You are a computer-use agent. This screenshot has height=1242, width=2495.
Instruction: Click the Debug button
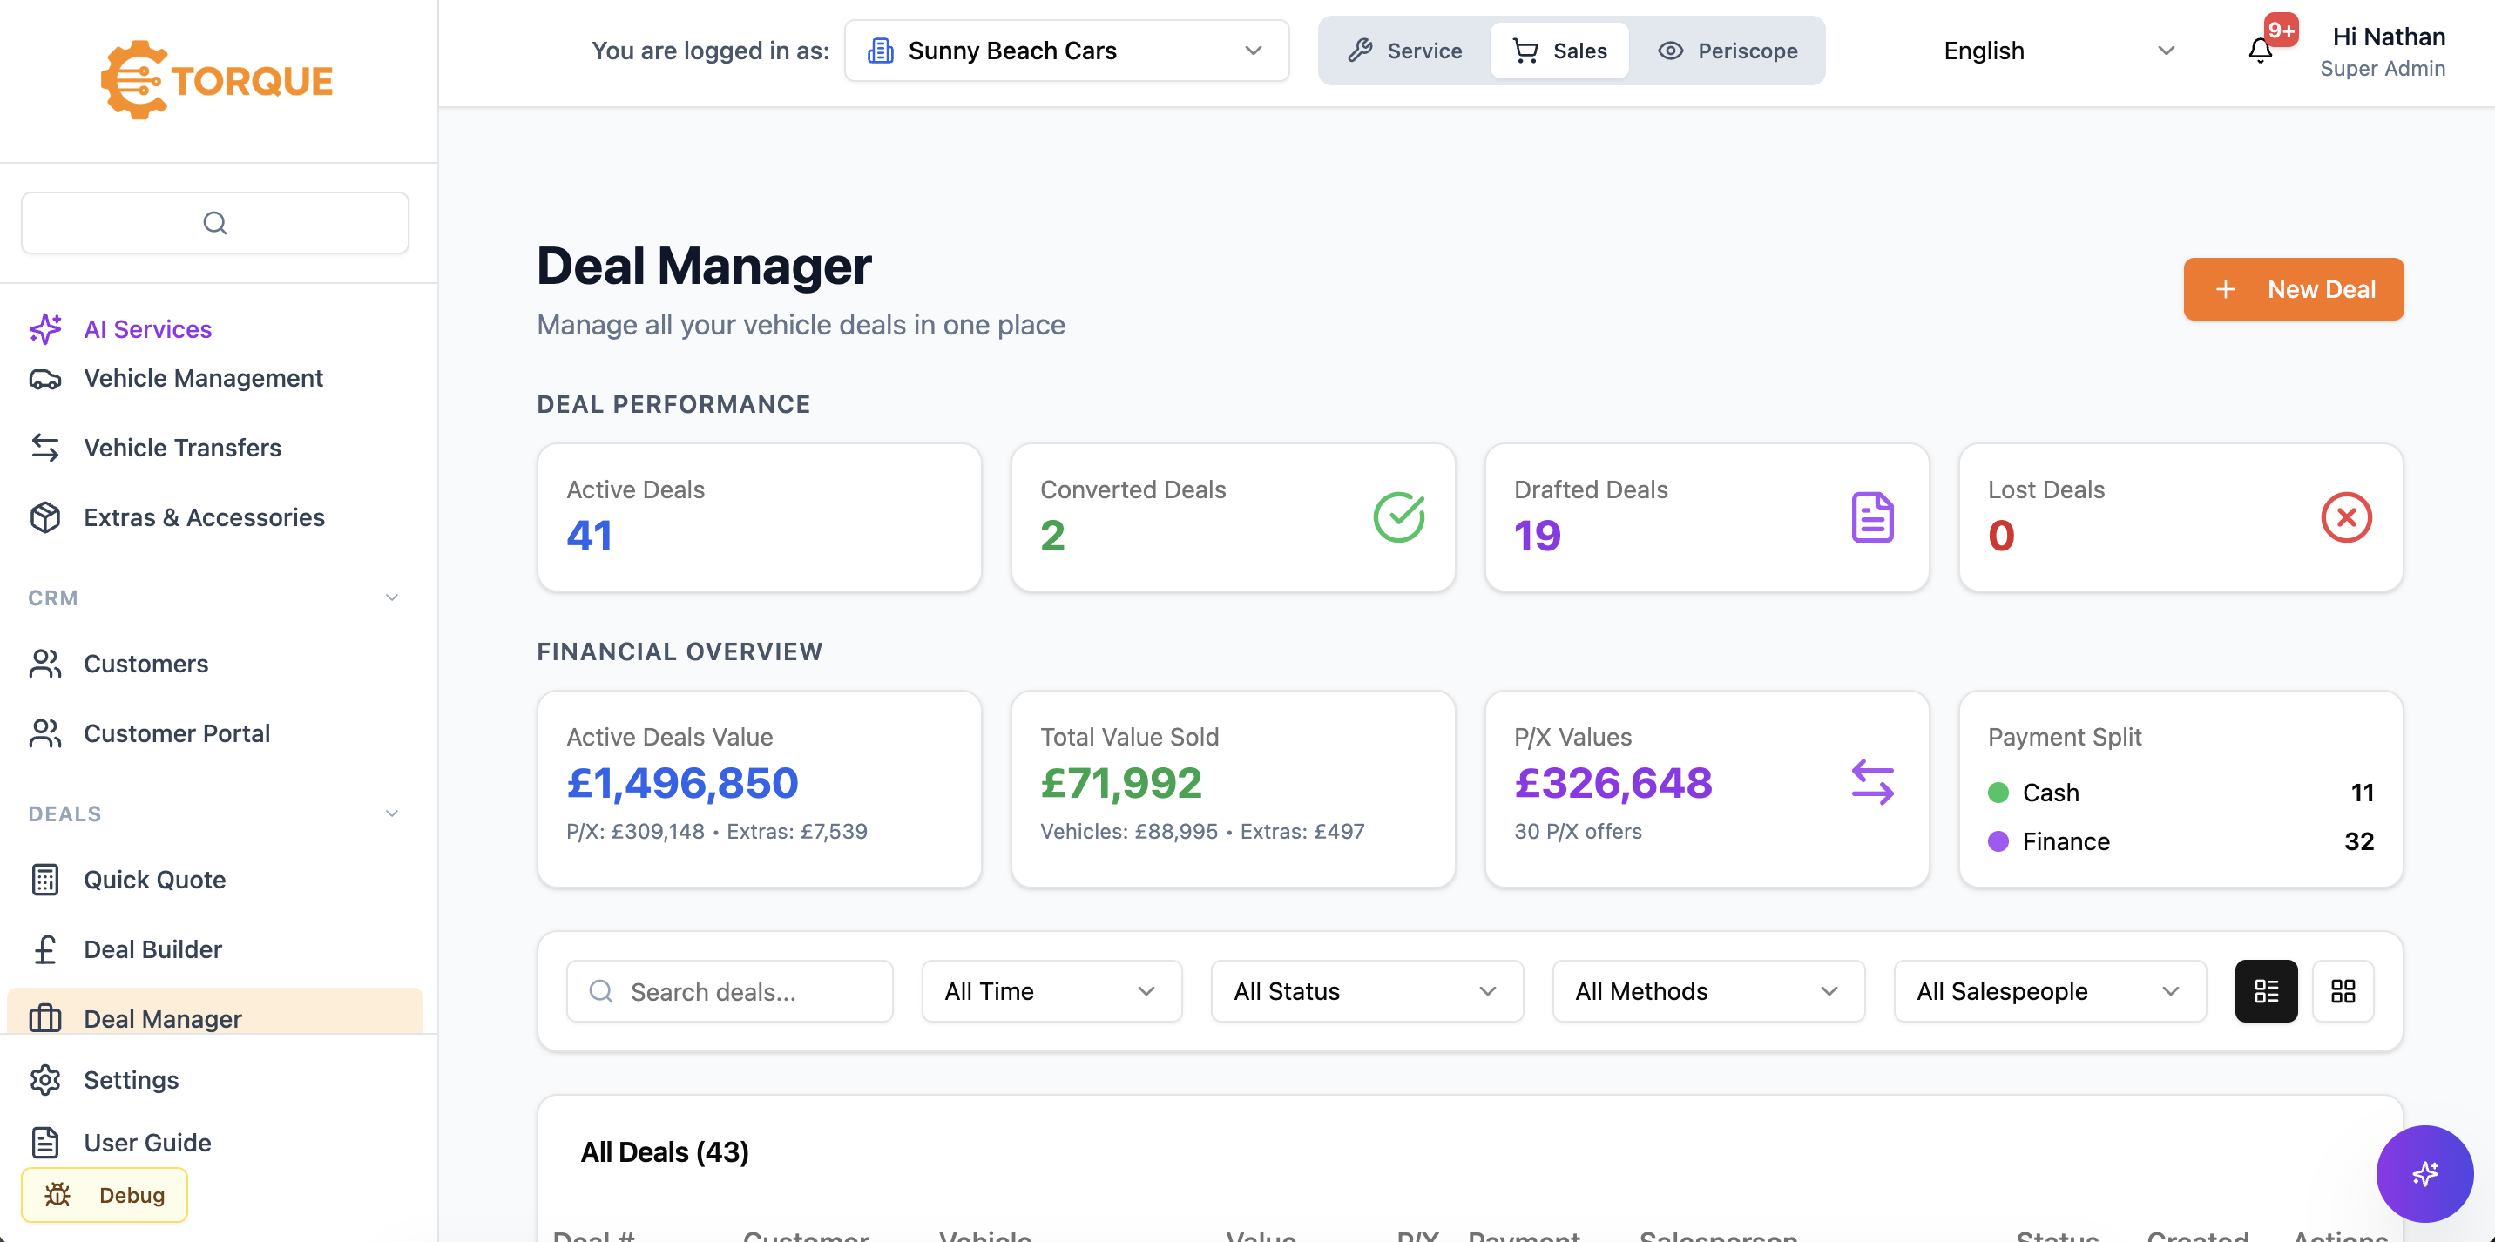click(x=105, y=1195)
